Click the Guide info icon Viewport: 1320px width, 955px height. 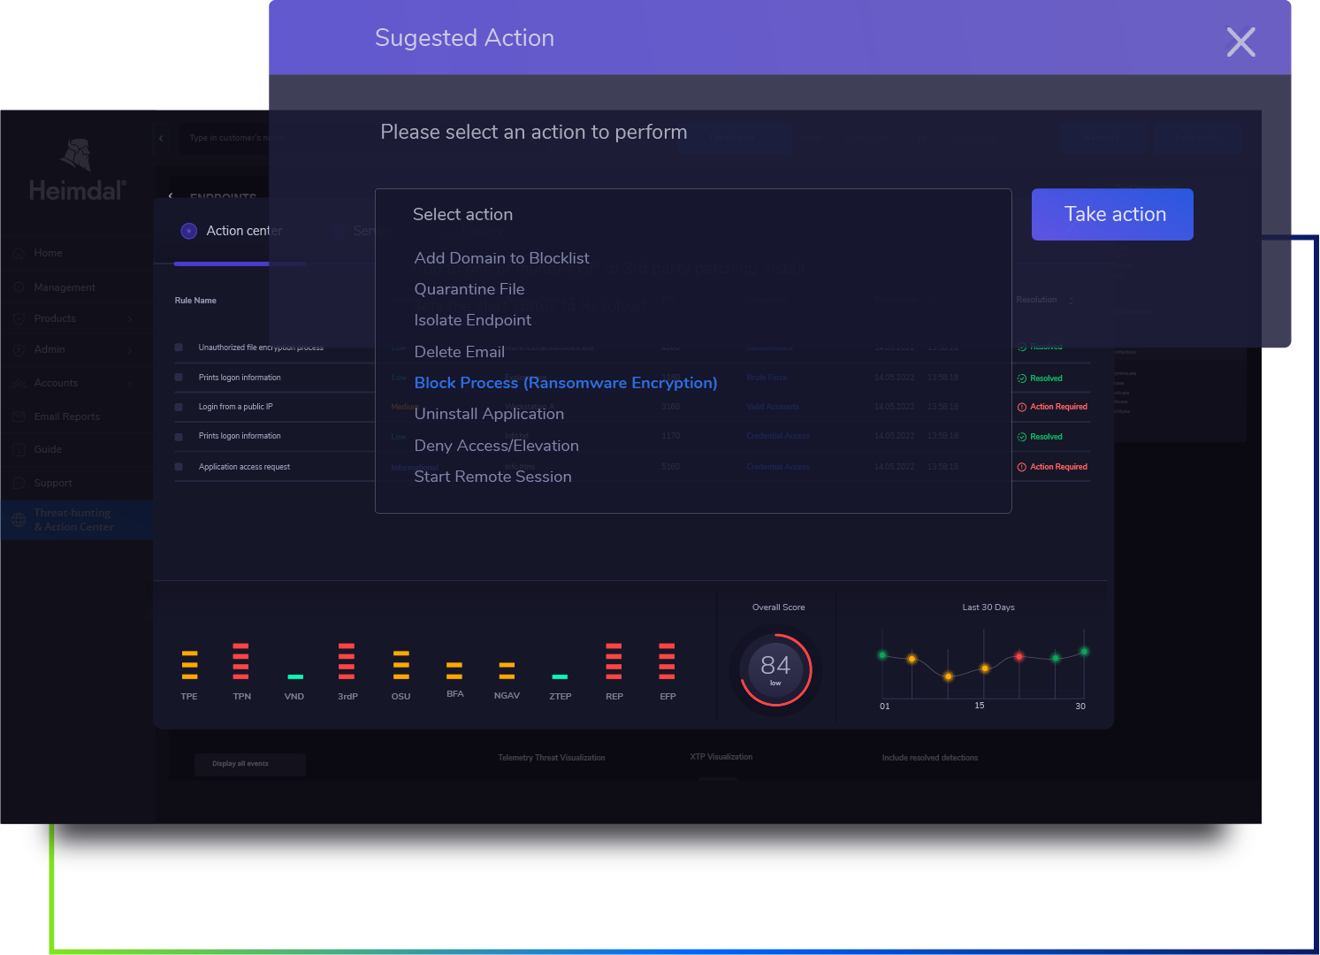pyautogui.click(x=19, y=449)
